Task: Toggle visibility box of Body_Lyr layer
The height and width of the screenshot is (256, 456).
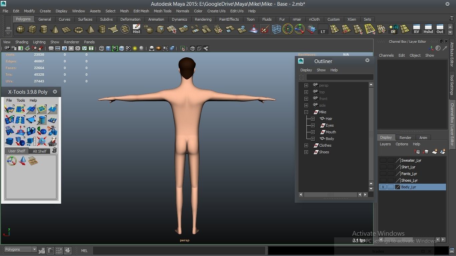Action: coord(383,187)
